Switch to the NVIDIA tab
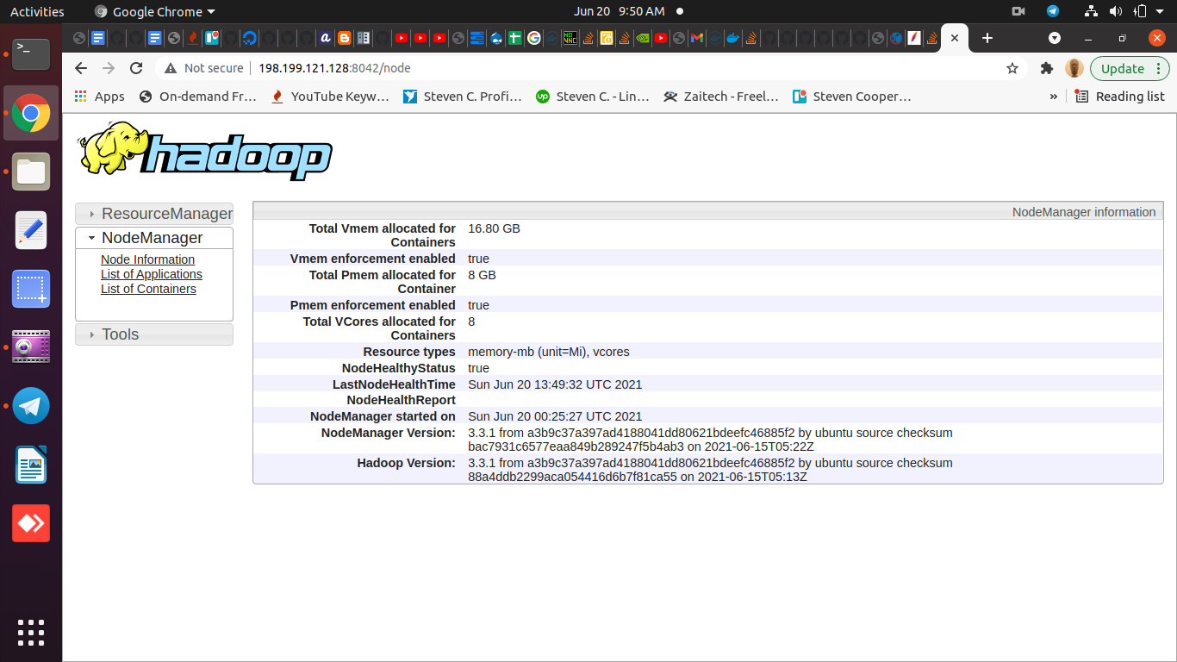Screen dimensions: 1177x662 (642, 38)
